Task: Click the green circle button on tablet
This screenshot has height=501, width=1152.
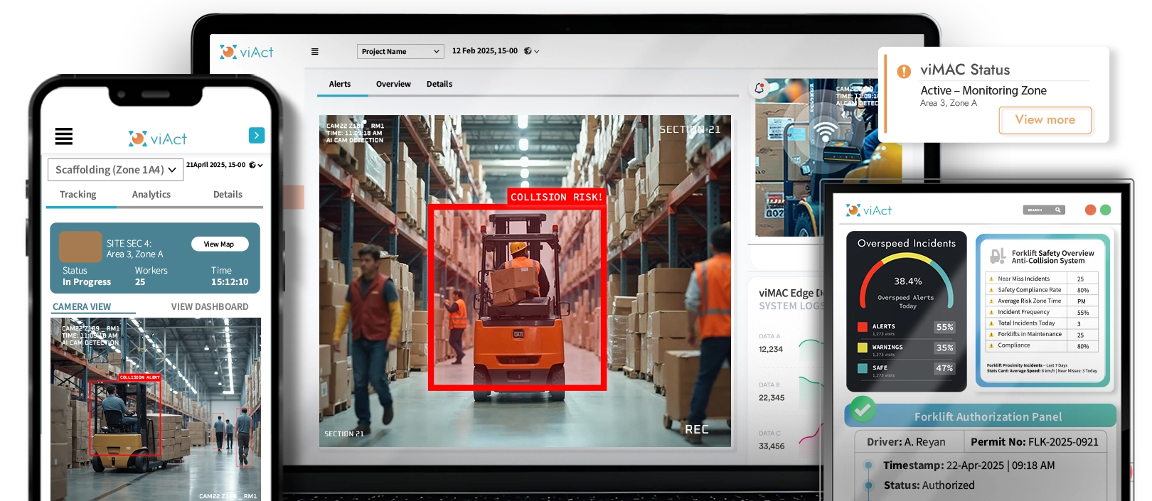Action: (1105, 210)
